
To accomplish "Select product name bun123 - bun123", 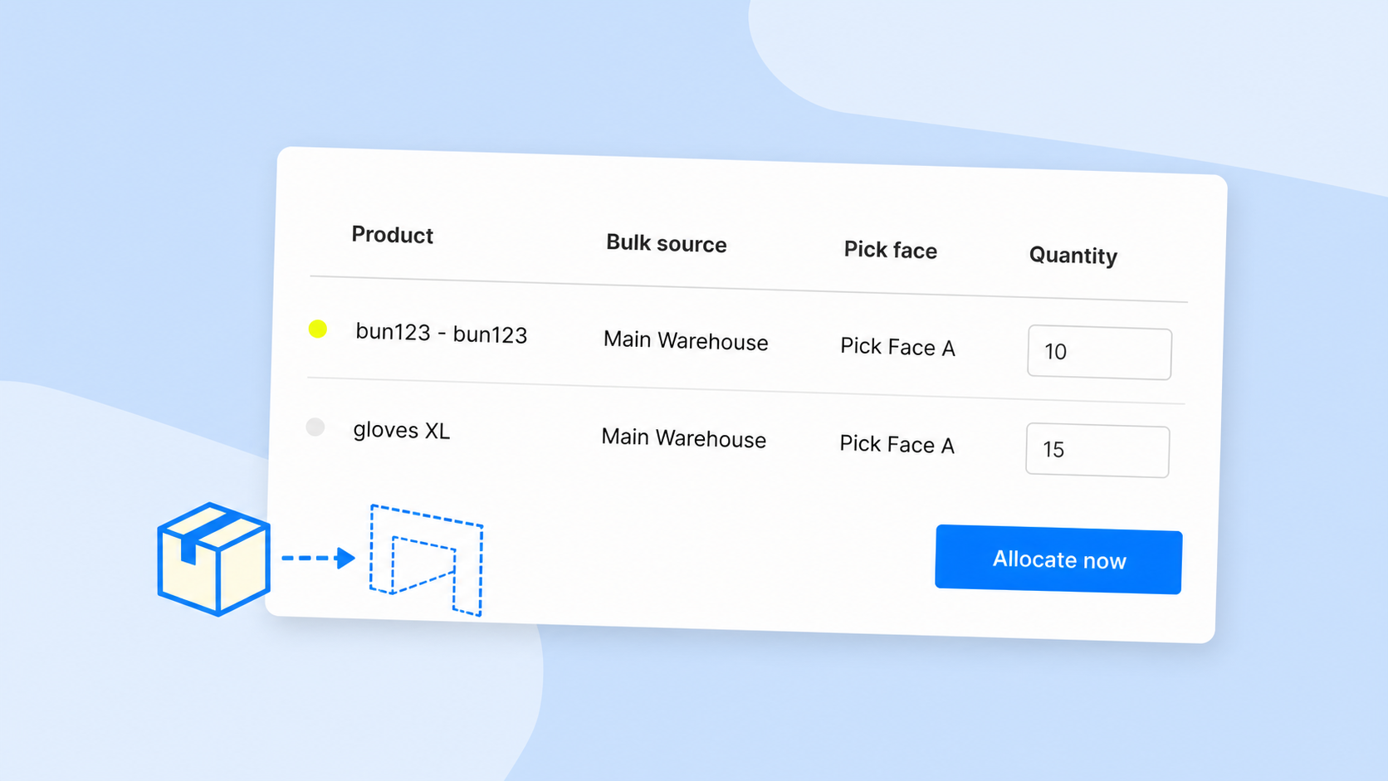I will point(441,334).
